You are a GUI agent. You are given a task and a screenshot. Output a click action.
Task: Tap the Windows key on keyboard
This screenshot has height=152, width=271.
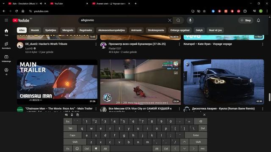pos(96,149)
